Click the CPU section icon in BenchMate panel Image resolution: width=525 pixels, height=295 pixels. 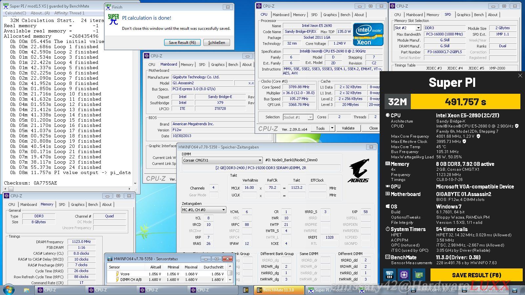click(388, 115)
